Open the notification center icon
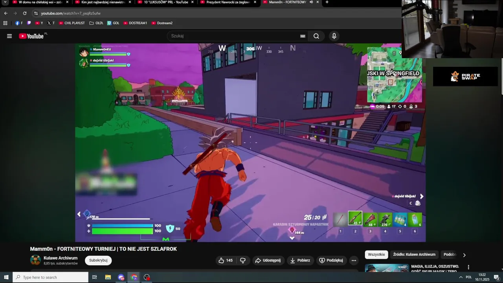Image resolution: width=503 pixels, height=283 pixels. tap(496, 277)
